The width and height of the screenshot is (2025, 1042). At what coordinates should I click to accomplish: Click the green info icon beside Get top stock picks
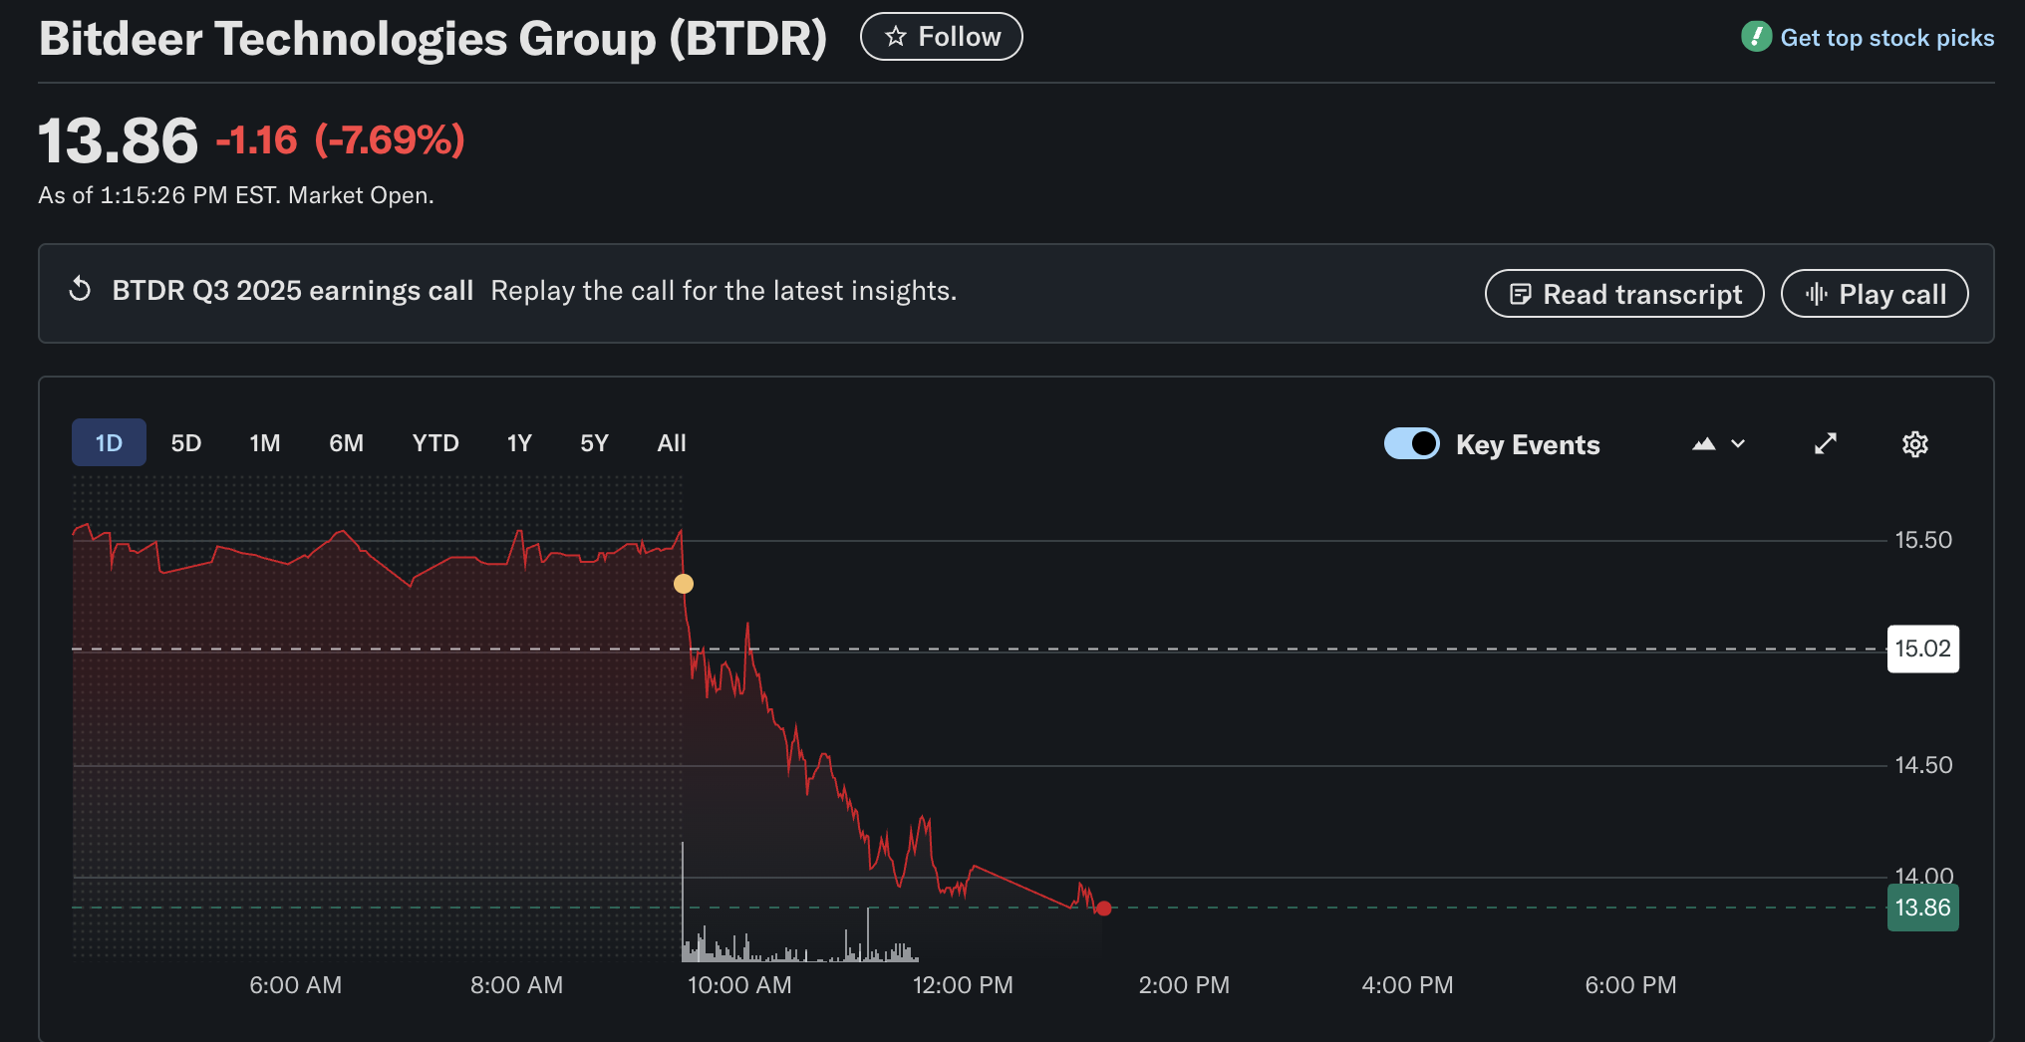click(1755, 36)
